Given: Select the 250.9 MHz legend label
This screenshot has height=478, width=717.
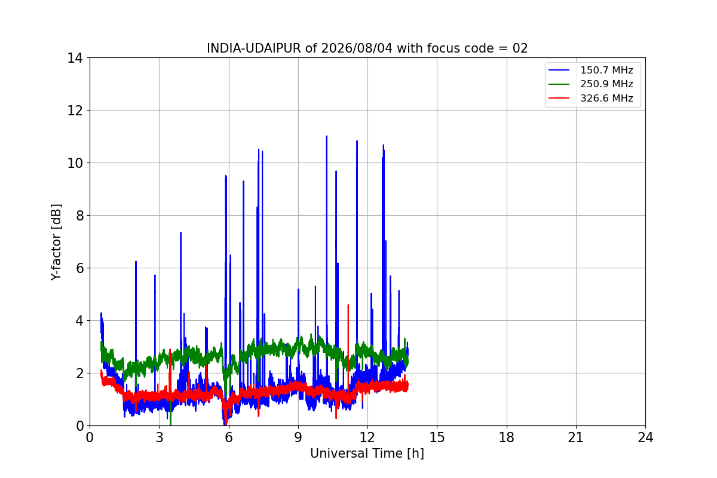Looking at the screenshot, I should pyautogui.click(x=606, y=84).
